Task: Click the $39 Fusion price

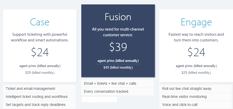Action: 118,47
